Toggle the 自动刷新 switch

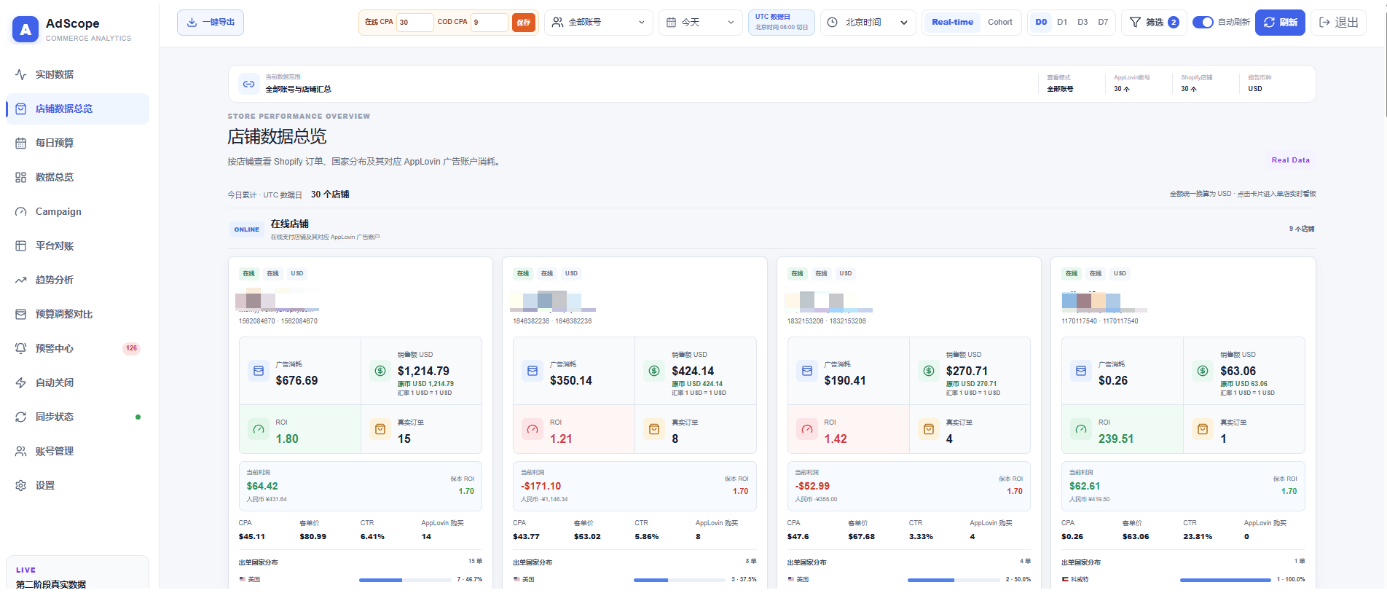click(1203, 23)
